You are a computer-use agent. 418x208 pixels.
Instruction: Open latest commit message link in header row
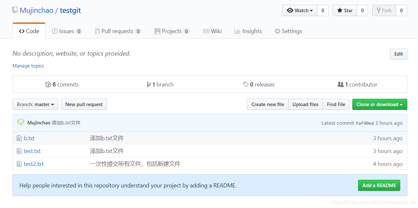coord(66,123)
